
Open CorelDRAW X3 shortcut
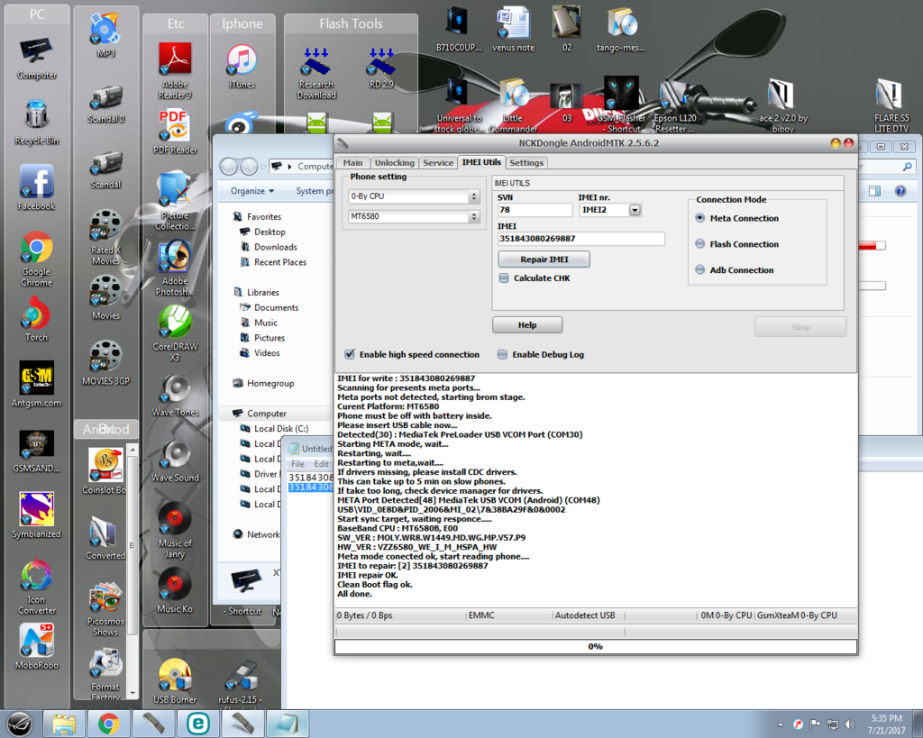pos(174,328)
